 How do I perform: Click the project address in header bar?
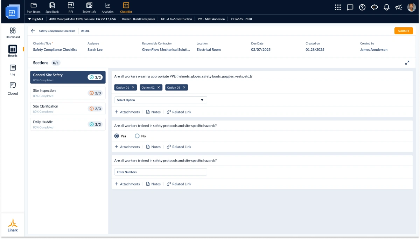(x=83, y=19)
